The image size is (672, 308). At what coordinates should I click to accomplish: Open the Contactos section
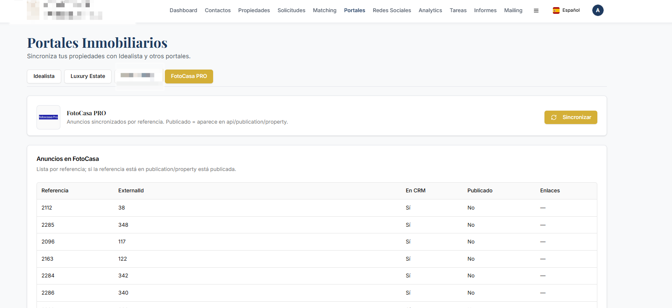pyautogui.click(x=218, y=10)
